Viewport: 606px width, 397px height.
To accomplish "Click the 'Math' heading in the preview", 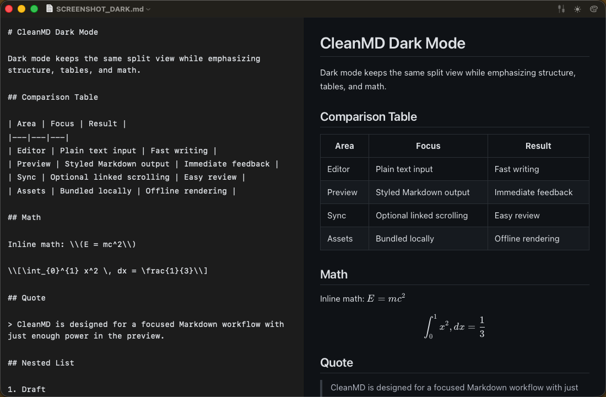I will pos(334,275).
